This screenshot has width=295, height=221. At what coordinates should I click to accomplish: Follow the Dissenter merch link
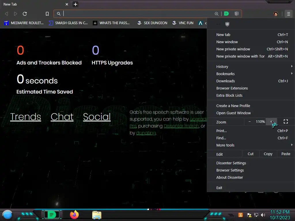coord(181,126)
